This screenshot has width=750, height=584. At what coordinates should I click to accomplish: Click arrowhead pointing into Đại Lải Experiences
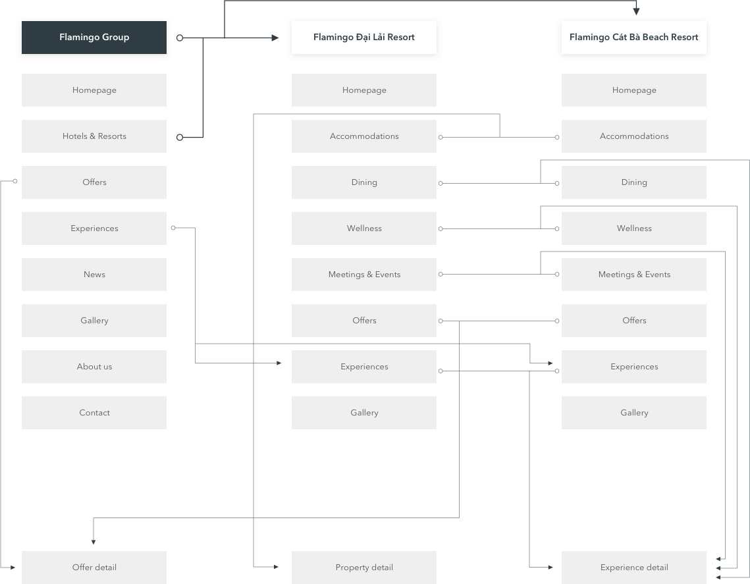point(279,363)
